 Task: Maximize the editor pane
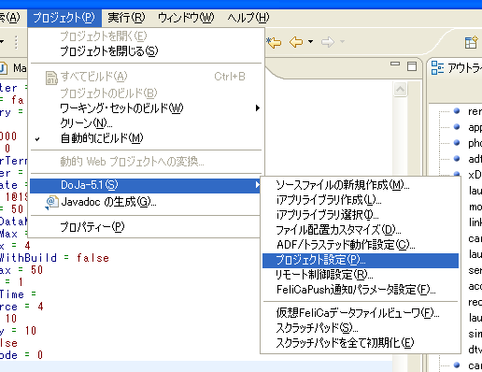(x=412, y=66)
